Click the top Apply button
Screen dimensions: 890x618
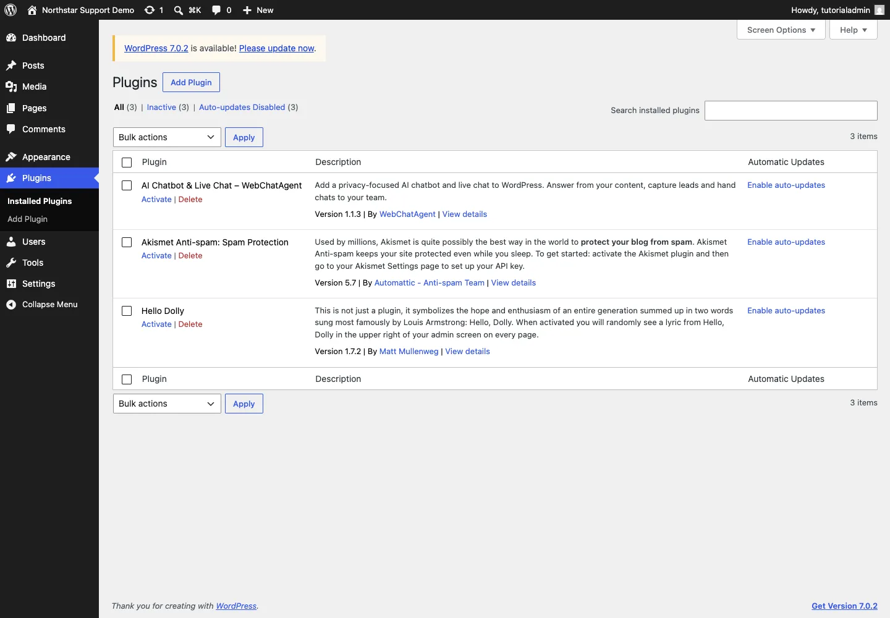coord(244,137)
